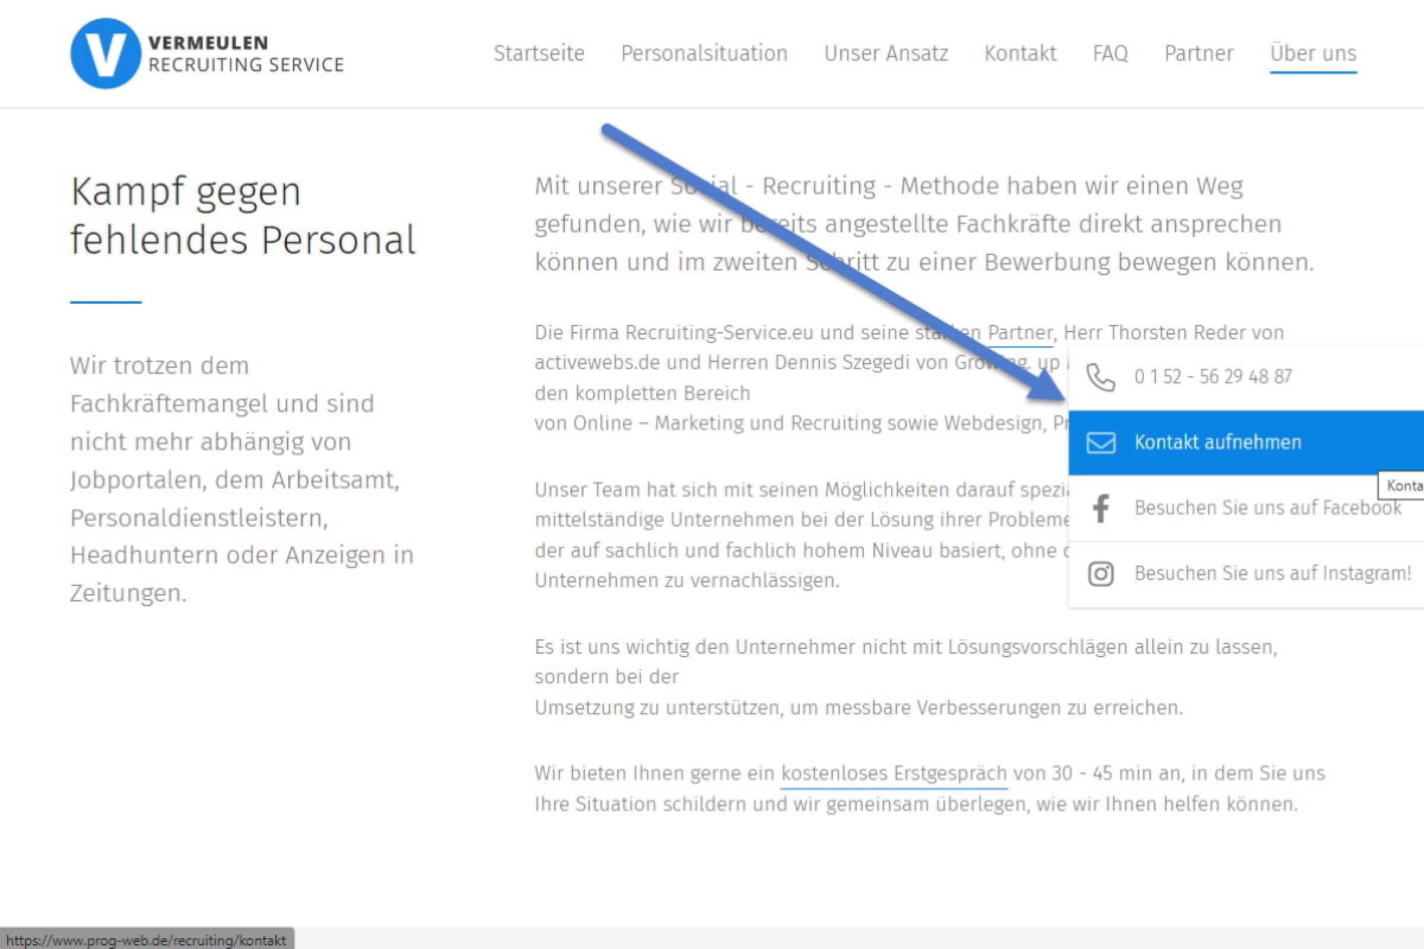Navigate to Partner in the header
Screen dimensions: 1424x949
[1199, 53]
